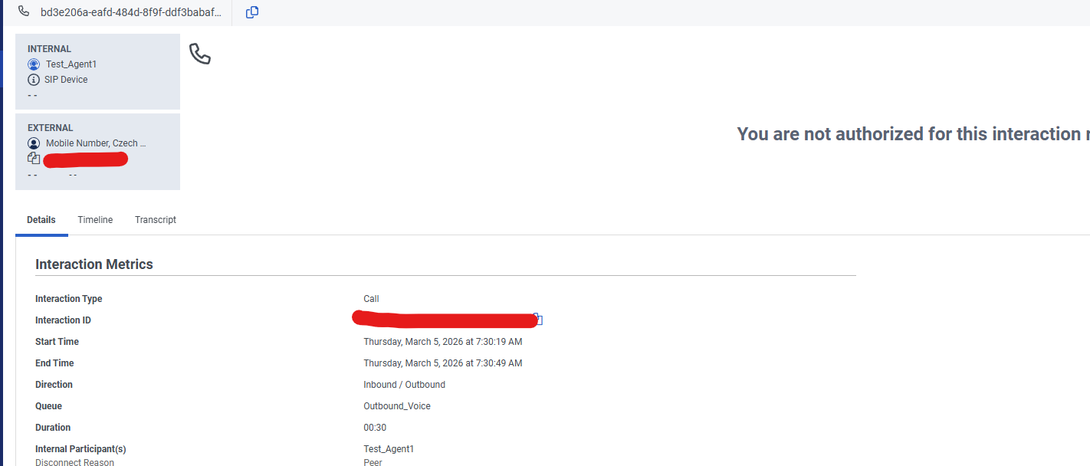Image resolution: width=1090 pixels, height=466 pixels.
Task: Click the SIP Device label
Action: click(66, 80)
